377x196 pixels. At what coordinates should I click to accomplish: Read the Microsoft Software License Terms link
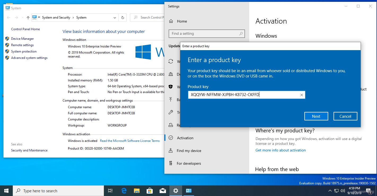click(x=130, y=141)
